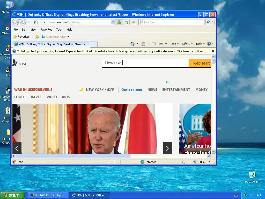Expand the address bar history dropdown
265x199 pixels.
(x=113, y=22)
